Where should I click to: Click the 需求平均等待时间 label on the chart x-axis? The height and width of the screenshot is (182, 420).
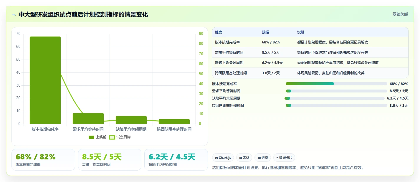(88, 129)
